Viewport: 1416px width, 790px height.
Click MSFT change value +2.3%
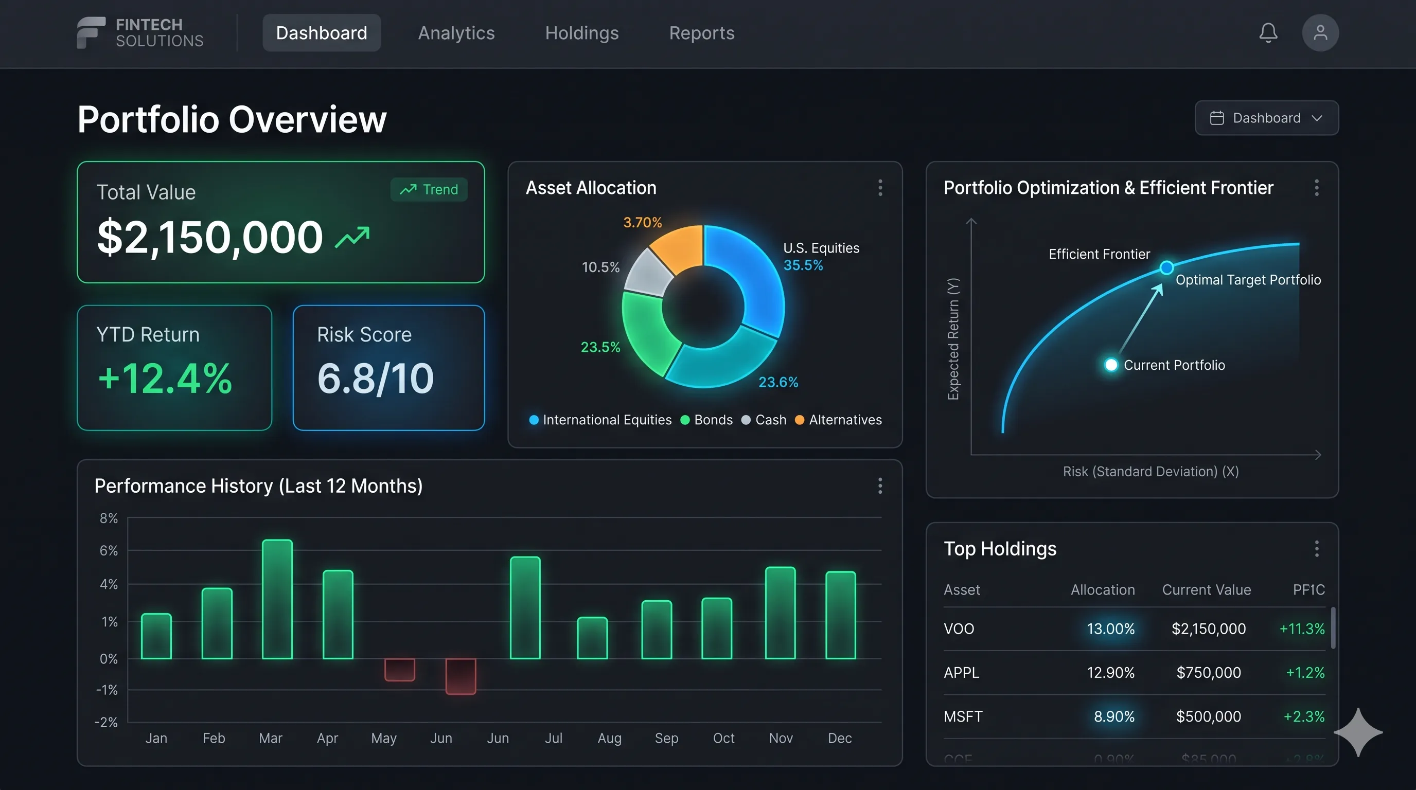(1304, 716)
